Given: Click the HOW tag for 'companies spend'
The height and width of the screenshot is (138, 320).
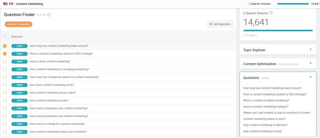Looking at the screenshot, I should click(19, 77).
